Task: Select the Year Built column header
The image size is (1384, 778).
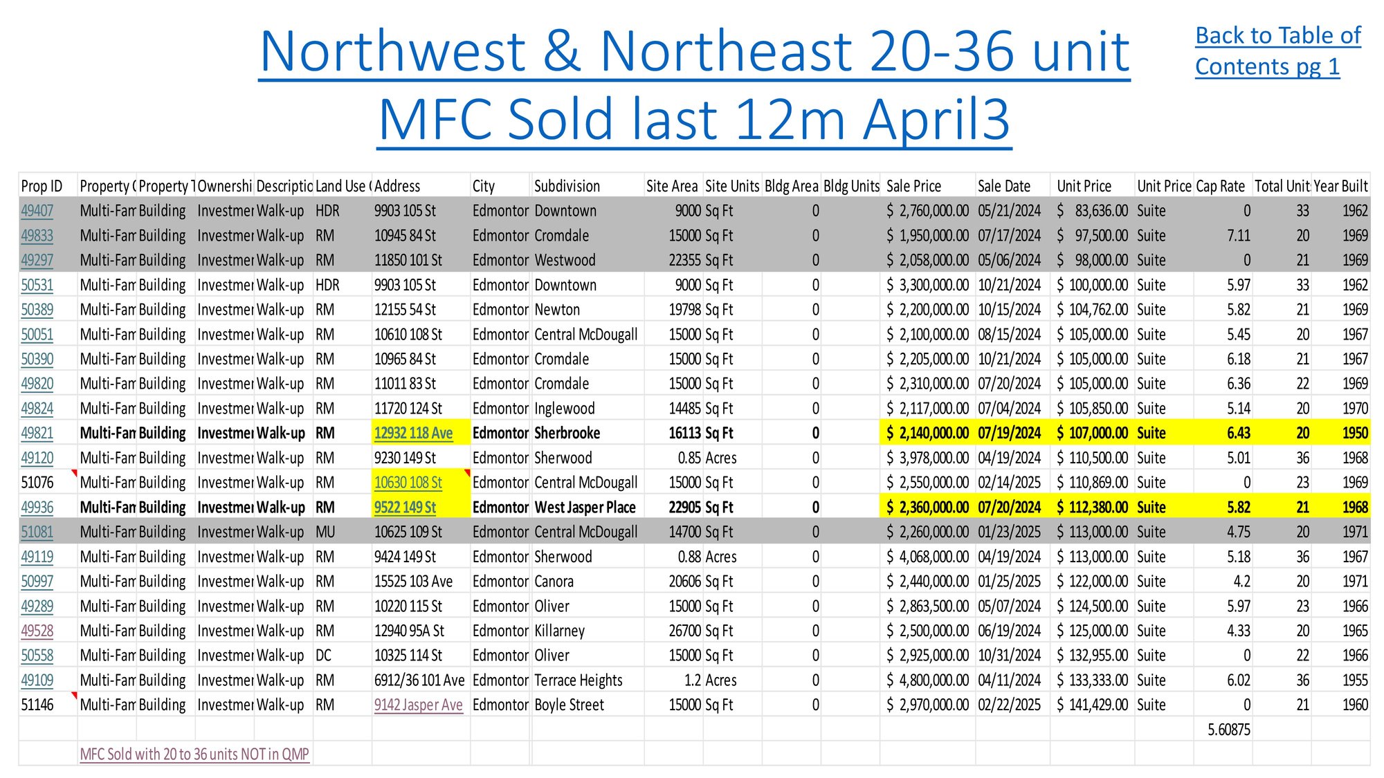Action: [x=1340, y=186]
